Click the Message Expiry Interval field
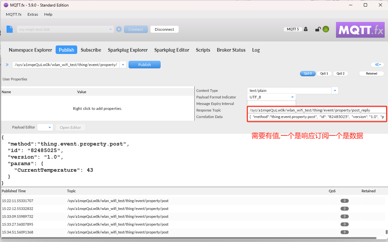The width and height of the screenshot is (388, 242). coord(272,103)
